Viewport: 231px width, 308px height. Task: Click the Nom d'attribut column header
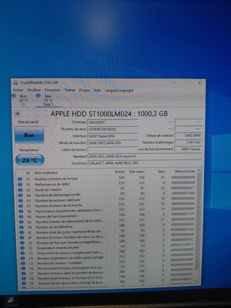pyautogui.click(x=46, y=172)
